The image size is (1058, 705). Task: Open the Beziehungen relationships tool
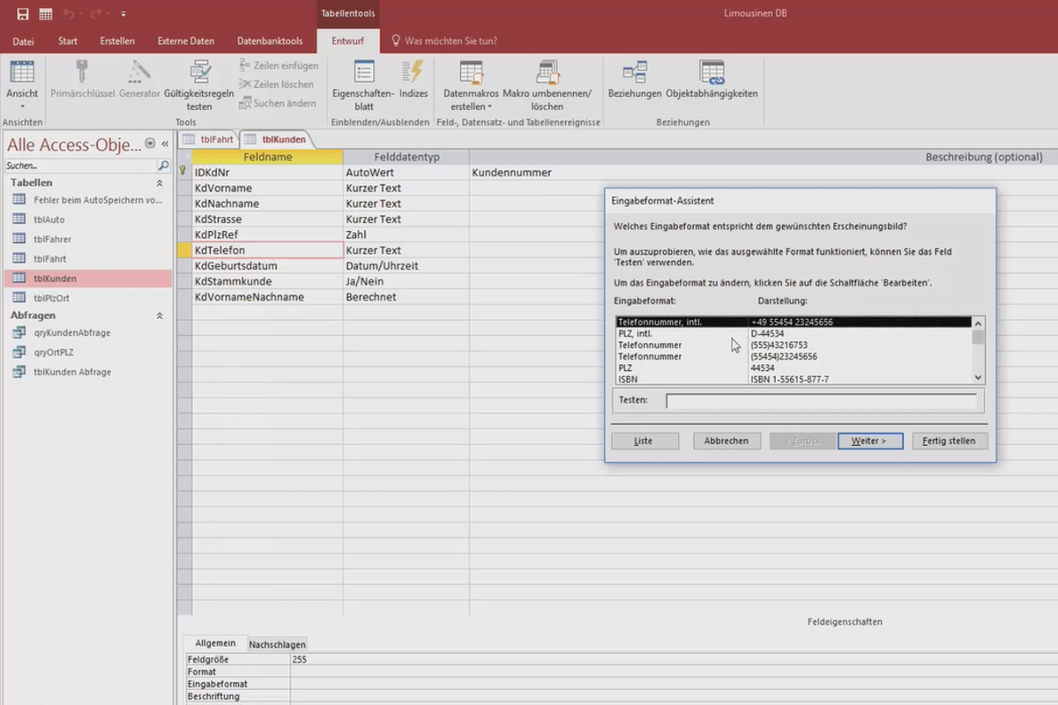[635, 79]
